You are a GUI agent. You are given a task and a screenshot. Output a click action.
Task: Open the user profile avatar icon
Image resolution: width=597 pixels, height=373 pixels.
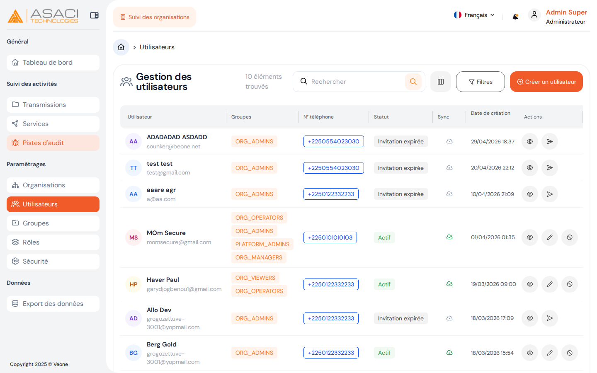tap(534, 15)
